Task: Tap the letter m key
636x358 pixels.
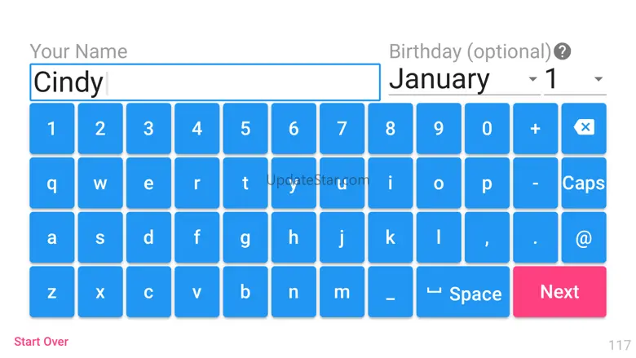Action: click(x=342, y=291)
